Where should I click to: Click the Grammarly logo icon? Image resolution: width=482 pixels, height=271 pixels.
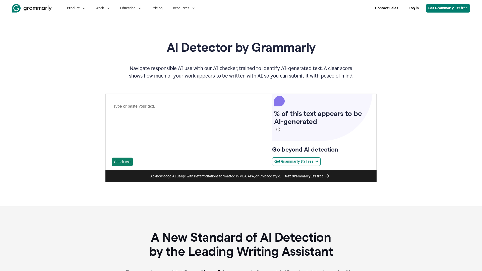coord(16,8)
